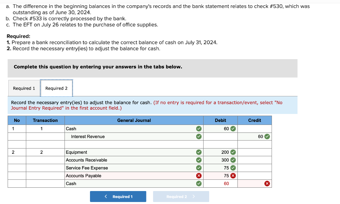The height and width of the screenshot is (204, 340).
Task: Click the General Journal column header
Action: 134,120
